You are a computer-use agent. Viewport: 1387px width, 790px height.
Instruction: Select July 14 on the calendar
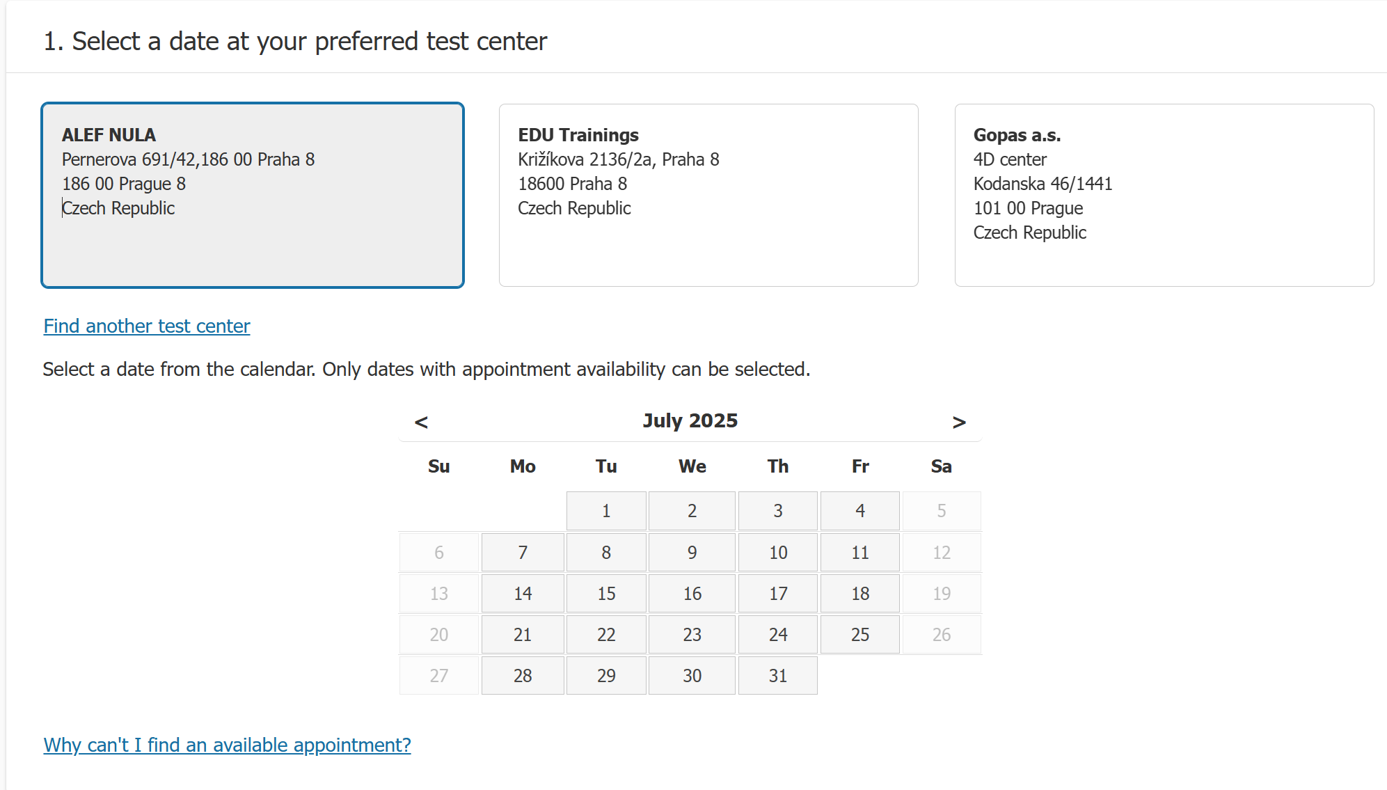[523, 593]
